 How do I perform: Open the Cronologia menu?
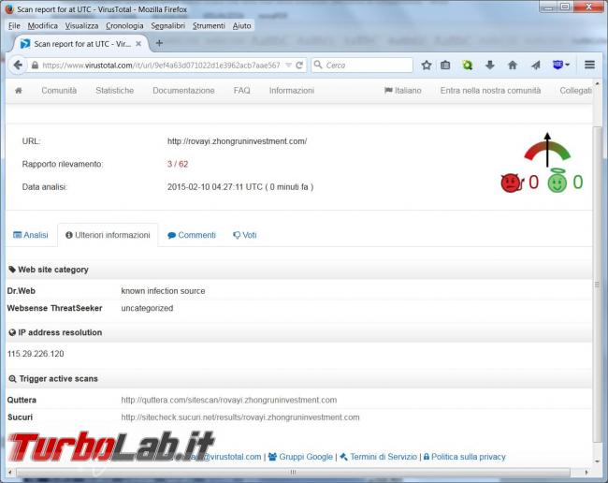click(124, 25)
